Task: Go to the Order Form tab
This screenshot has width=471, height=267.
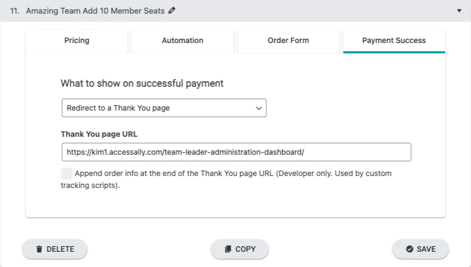Action: point(288,40)
